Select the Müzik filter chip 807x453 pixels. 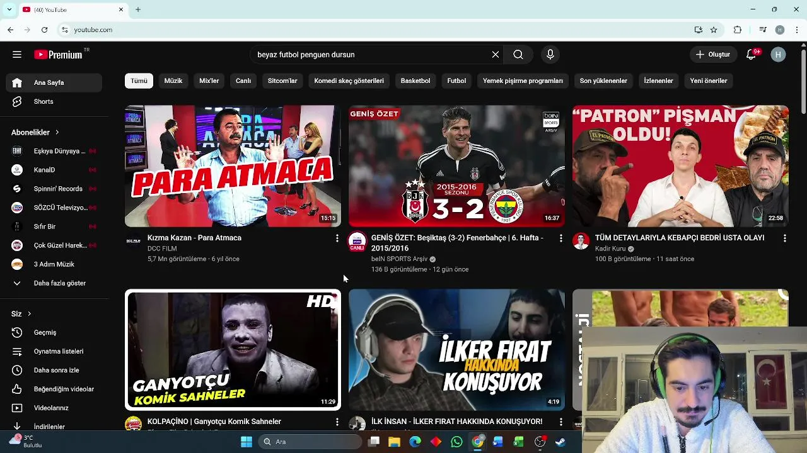click(x=173, y=81)
